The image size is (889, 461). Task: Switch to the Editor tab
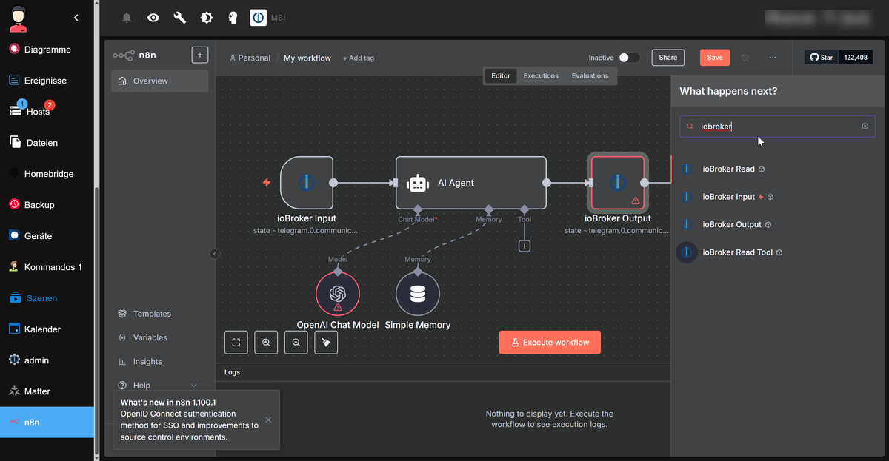[501, 76]
